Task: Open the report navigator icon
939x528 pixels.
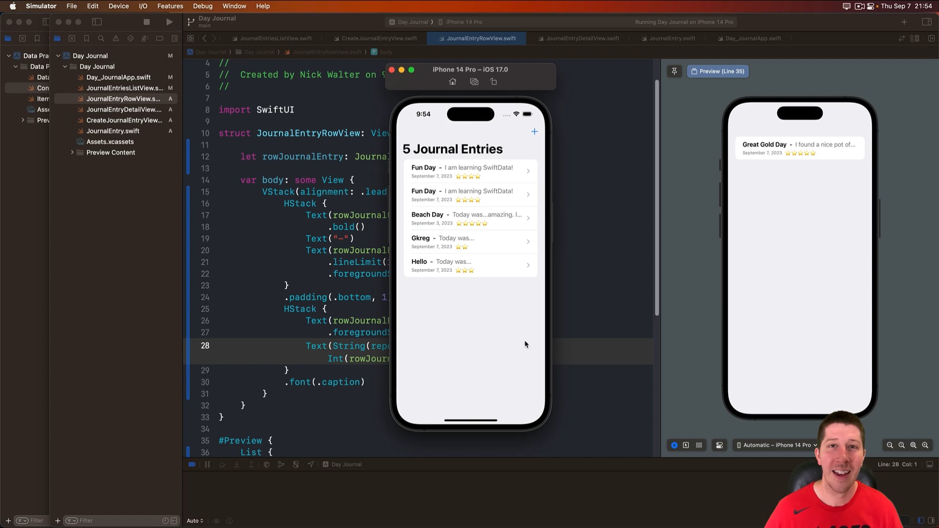Action: pyautogui.click(x=175, y=39)
